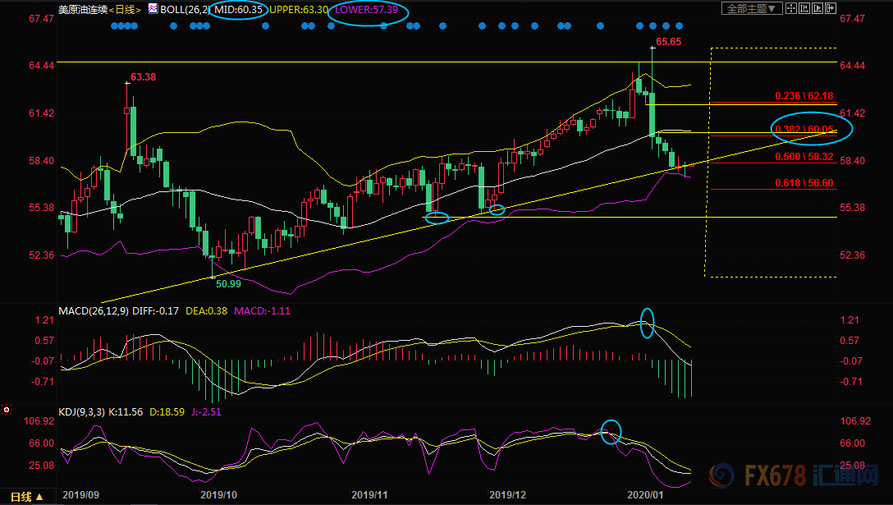The width and height of the screenshot is (893, 505).
Task: Click the 50.99 low price marker
Action: click(229, 282)
